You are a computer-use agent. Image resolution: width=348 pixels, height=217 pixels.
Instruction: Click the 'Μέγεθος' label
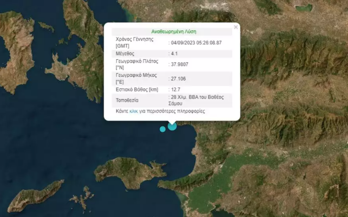click(125, 54)
